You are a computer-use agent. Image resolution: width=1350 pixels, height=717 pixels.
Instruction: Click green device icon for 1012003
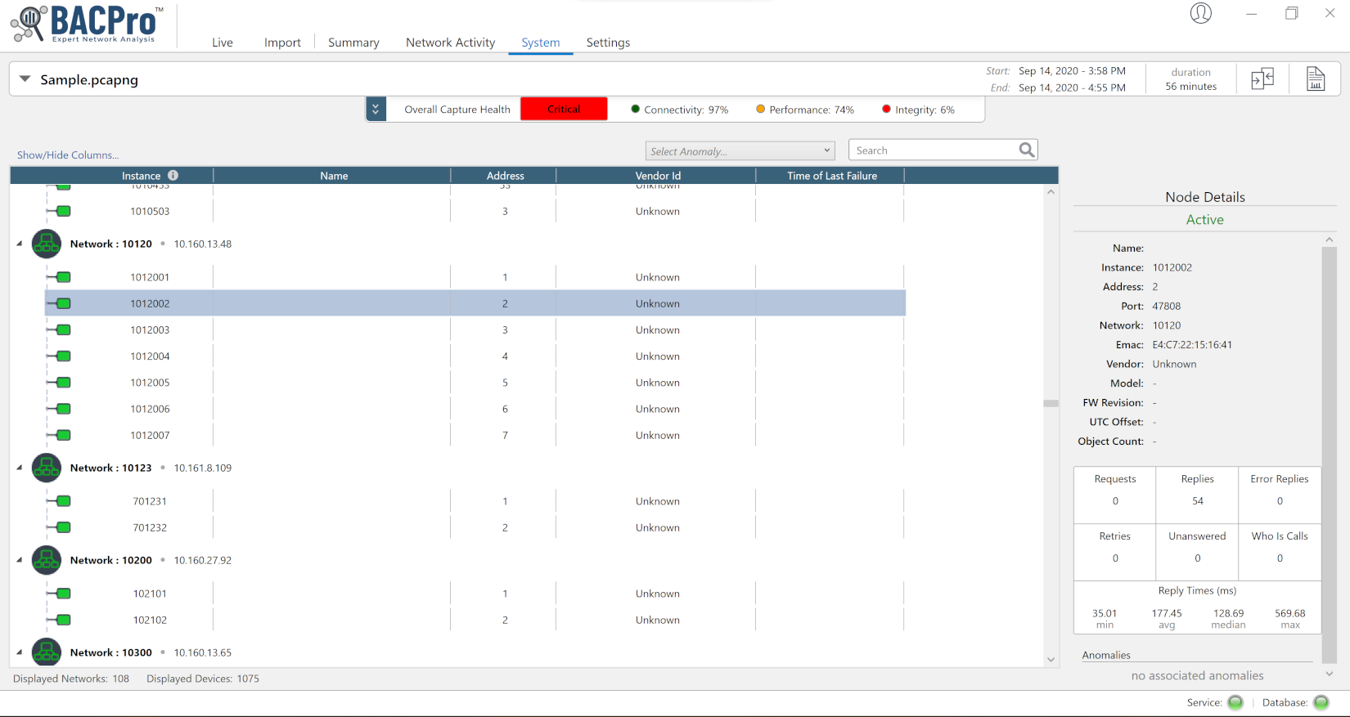pyautogui.click(x=63, y=329)
